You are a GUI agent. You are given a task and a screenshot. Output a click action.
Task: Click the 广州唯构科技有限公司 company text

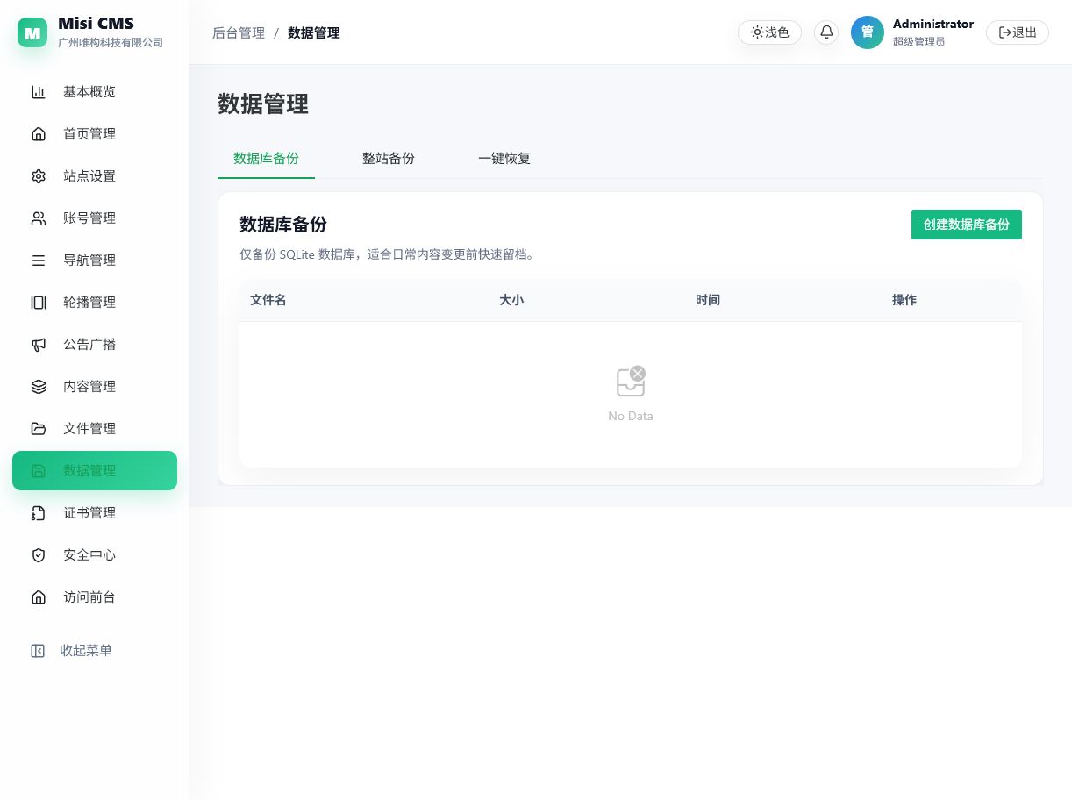click(x=111, y=42)
